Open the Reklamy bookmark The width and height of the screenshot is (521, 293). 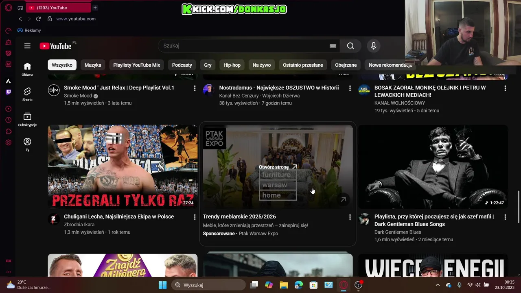point(29,31)
